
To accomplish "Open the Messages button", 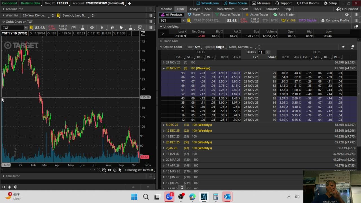I will click(x=261, y=3).
